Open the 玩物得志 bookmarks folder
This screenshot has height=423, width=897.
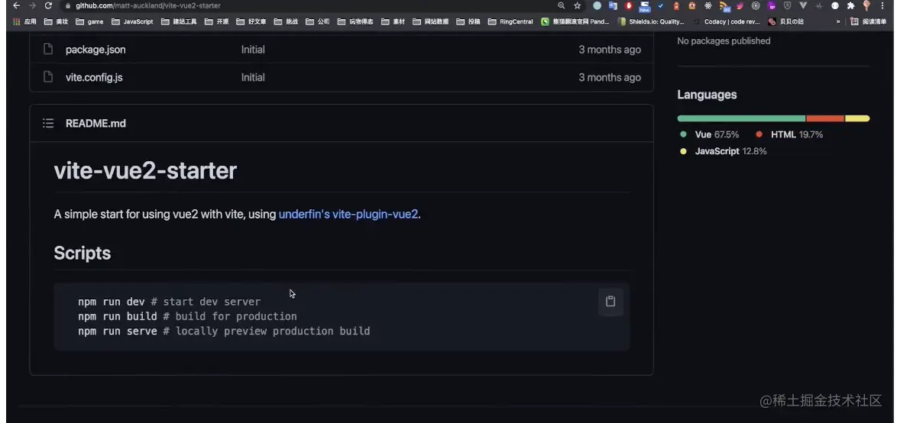pyautogui.click(x=355, y=21)
